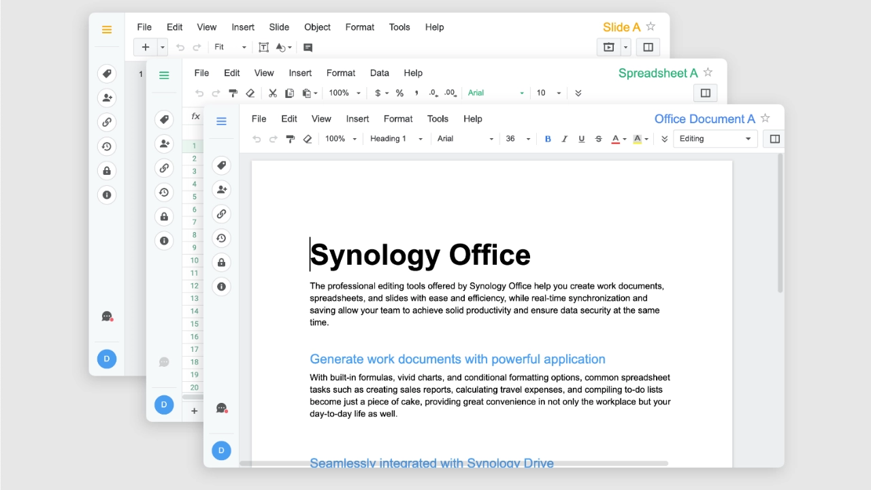Open currency format dropdown in Spreadsheet toolbar
The width and height of the screenshot is (871, 490).
(x=382, y=93)
